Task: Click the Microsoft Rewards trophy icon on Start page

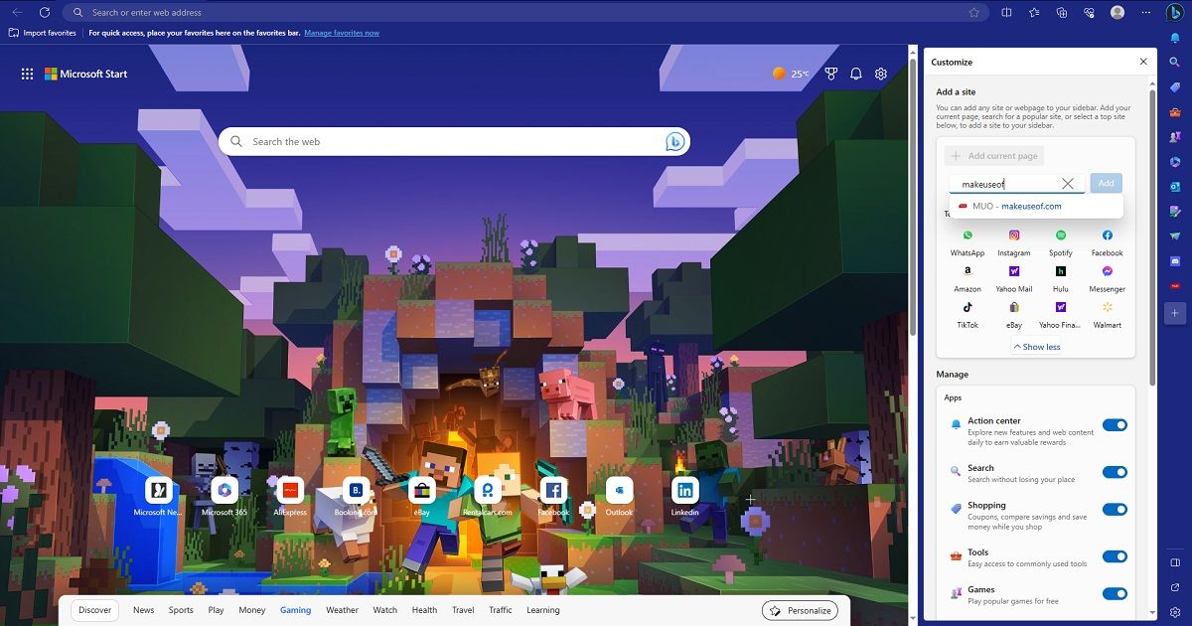Action: click(831, 74)
